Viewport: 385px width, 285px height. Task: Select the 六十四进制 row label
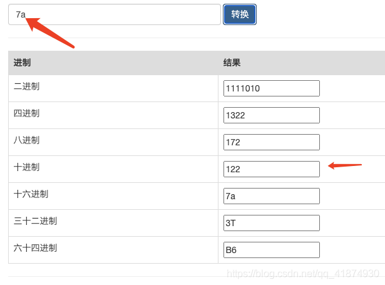pyautogui.click(x=35, y=248)
